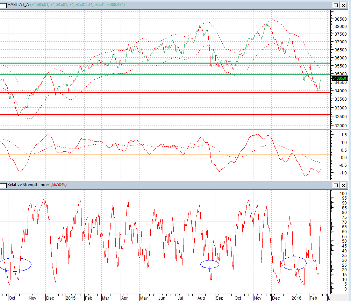Select the blue ellipse near January 2016 RSI
The height and width of the screenshot is (301, 351).
coord(294,263)
